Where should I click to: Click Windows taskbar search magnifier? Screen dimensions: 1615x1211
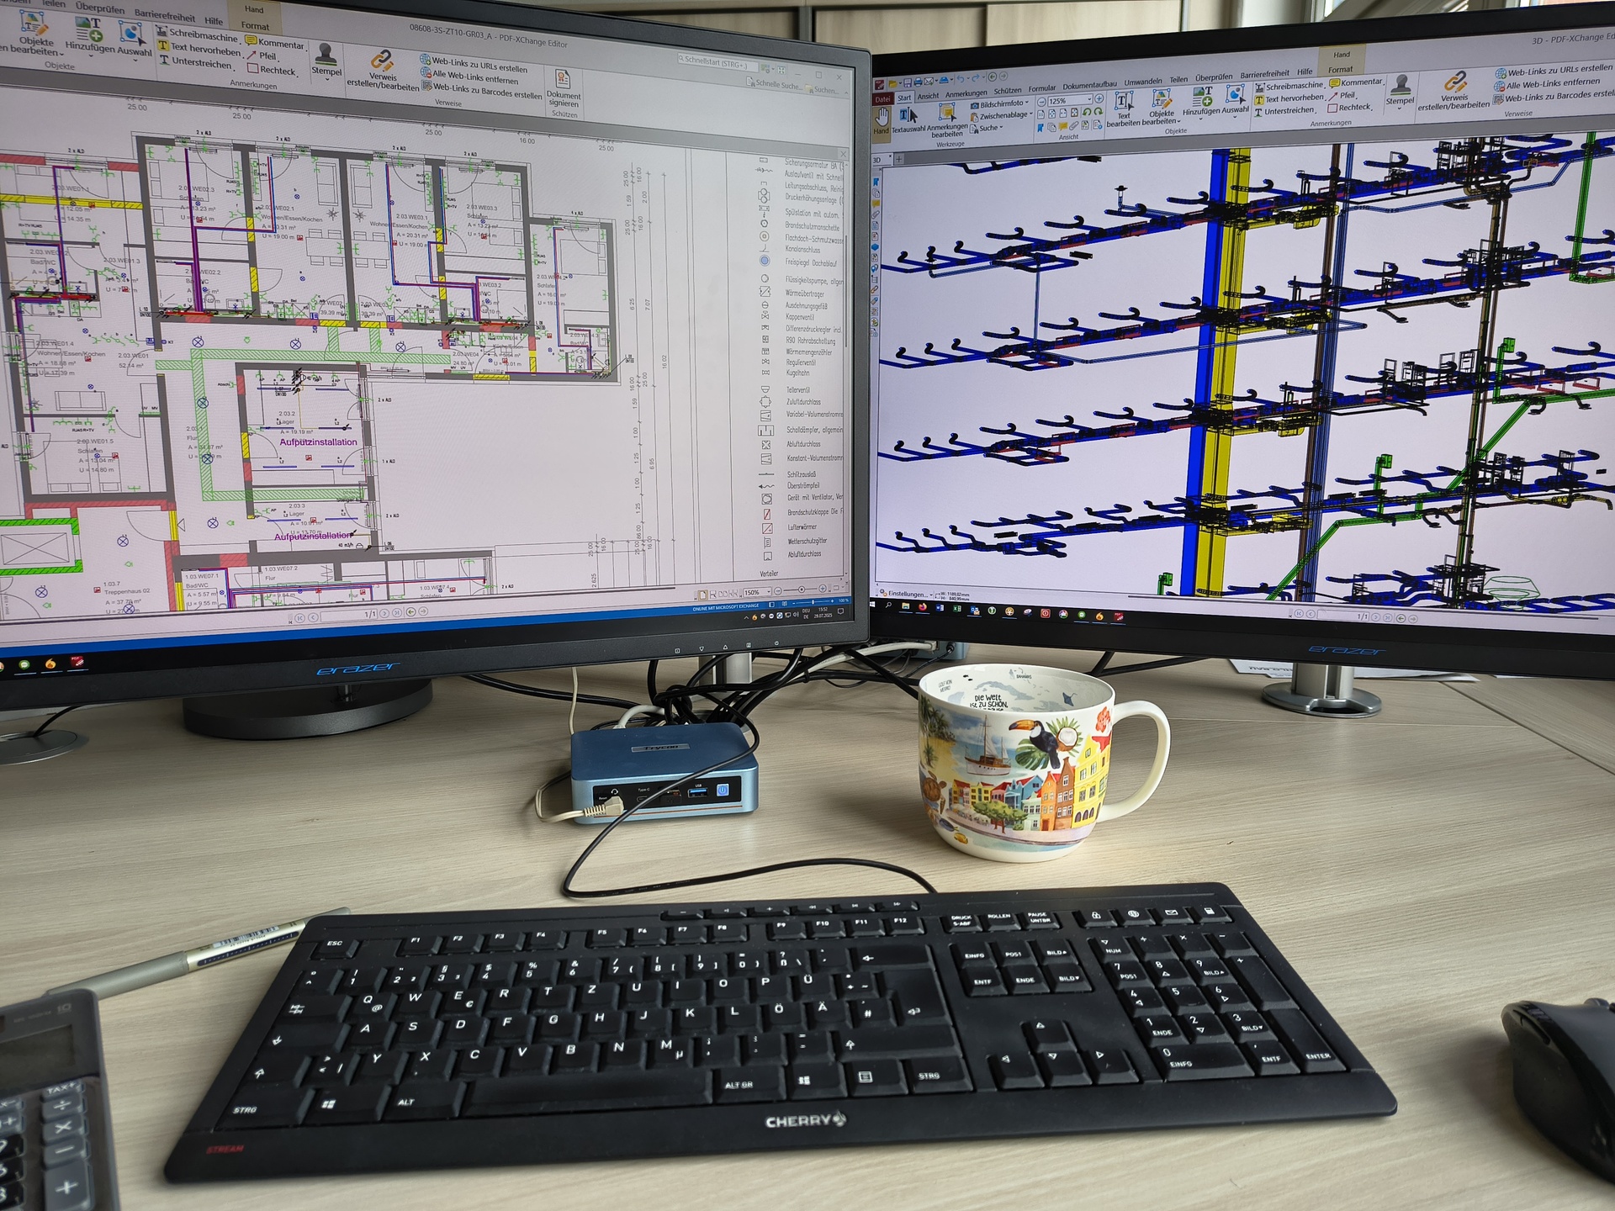point(889,605)
